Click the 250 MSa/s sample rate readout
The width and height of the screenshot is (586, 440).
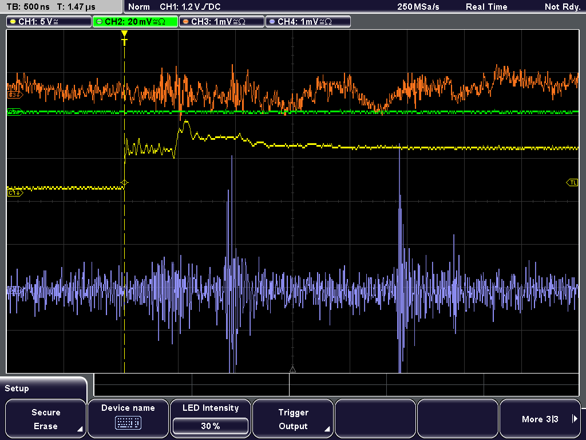click(x=418, y=7)
